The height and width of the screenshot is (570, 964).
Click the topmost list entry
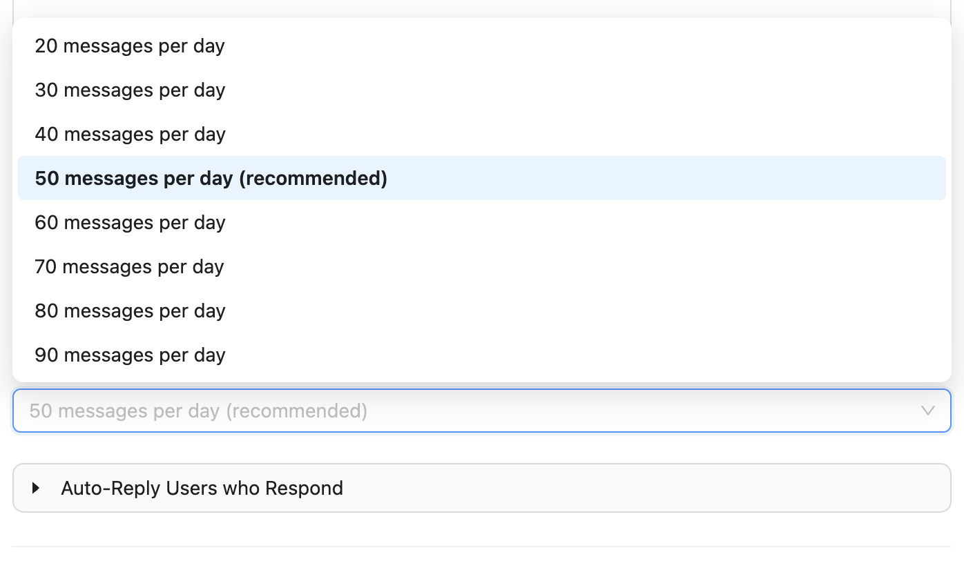[129, 46]
